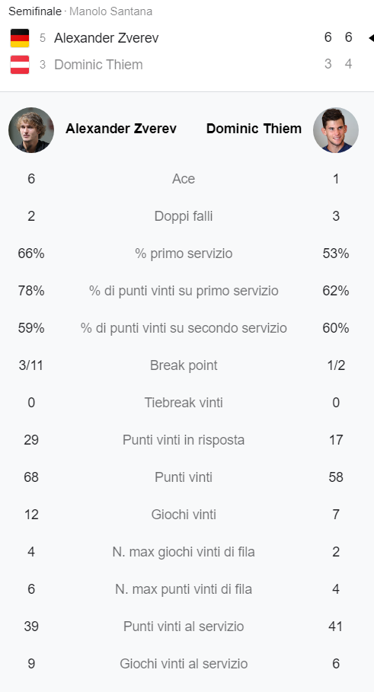Click the Manolo Santana court label

111,11
